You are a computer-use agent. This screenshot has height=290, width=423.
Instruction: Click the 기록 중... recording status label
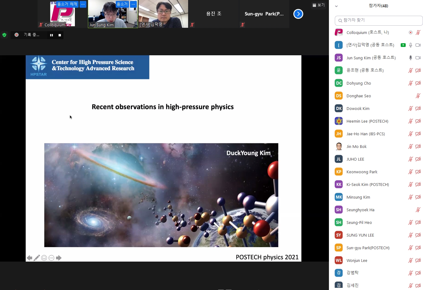[32, 35]
